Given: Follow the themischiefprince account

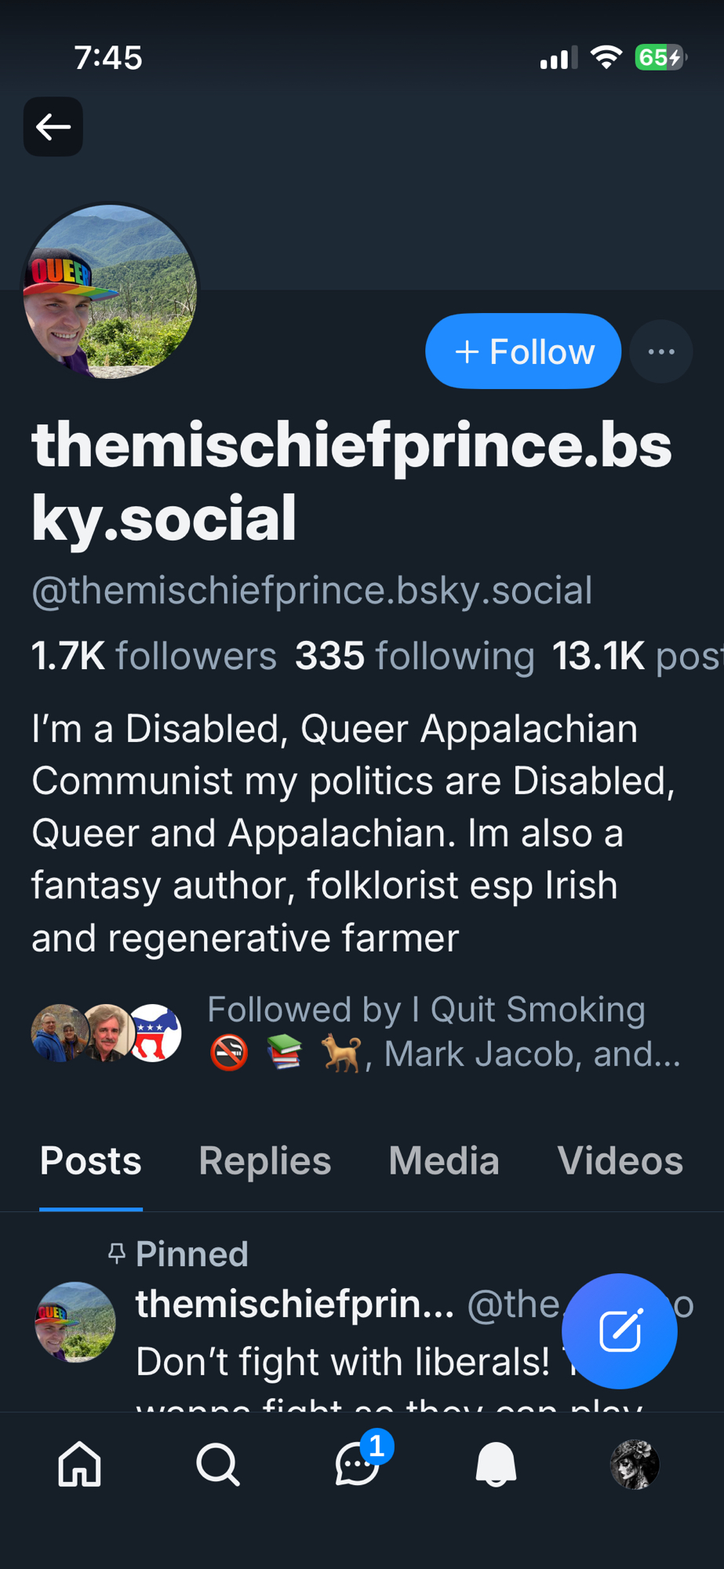Looking at the screenshot, I should (x=523, y=351).
